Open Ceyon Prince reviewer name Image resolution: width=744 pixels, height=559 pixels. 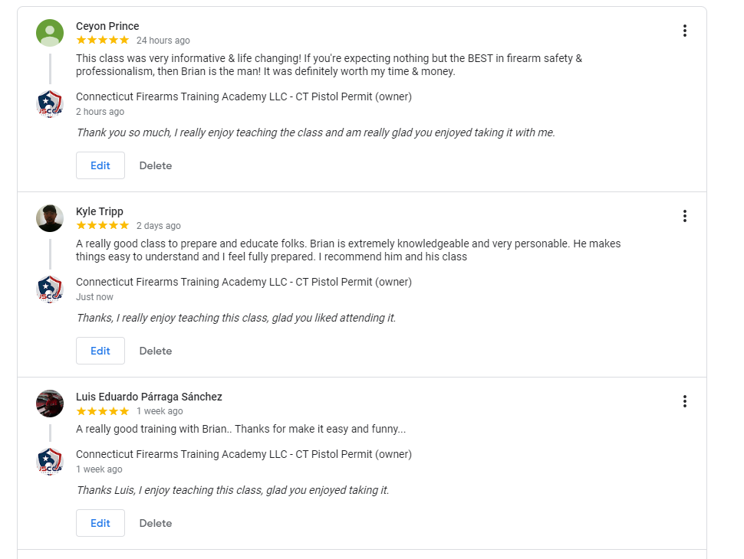click(x=107, y=26)
